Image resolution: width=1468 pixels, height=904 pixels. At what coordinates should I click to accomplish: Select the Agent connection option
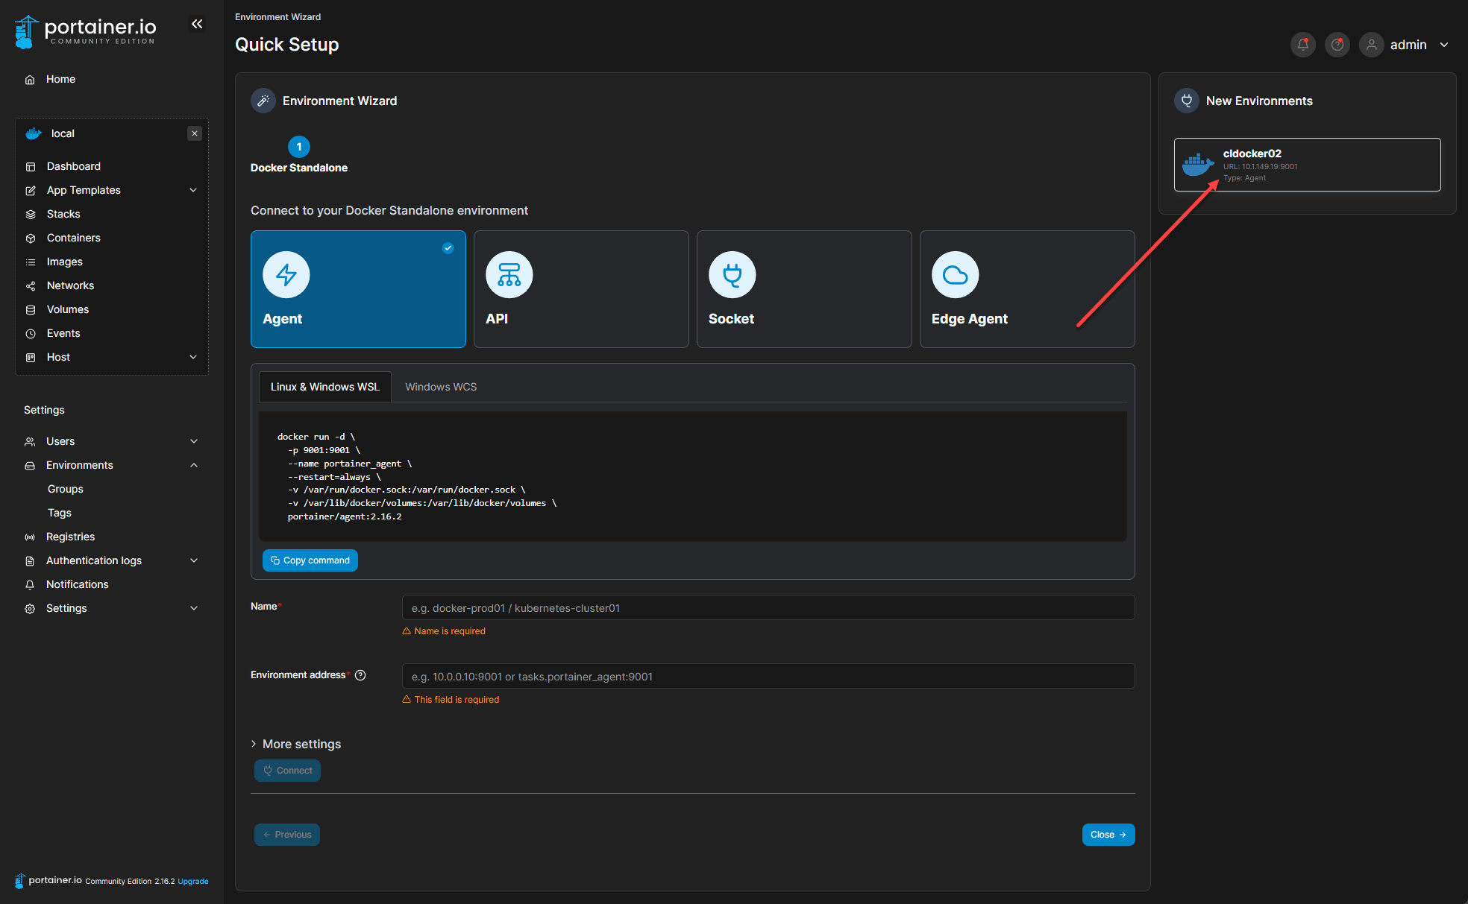[x=358, y=289]
